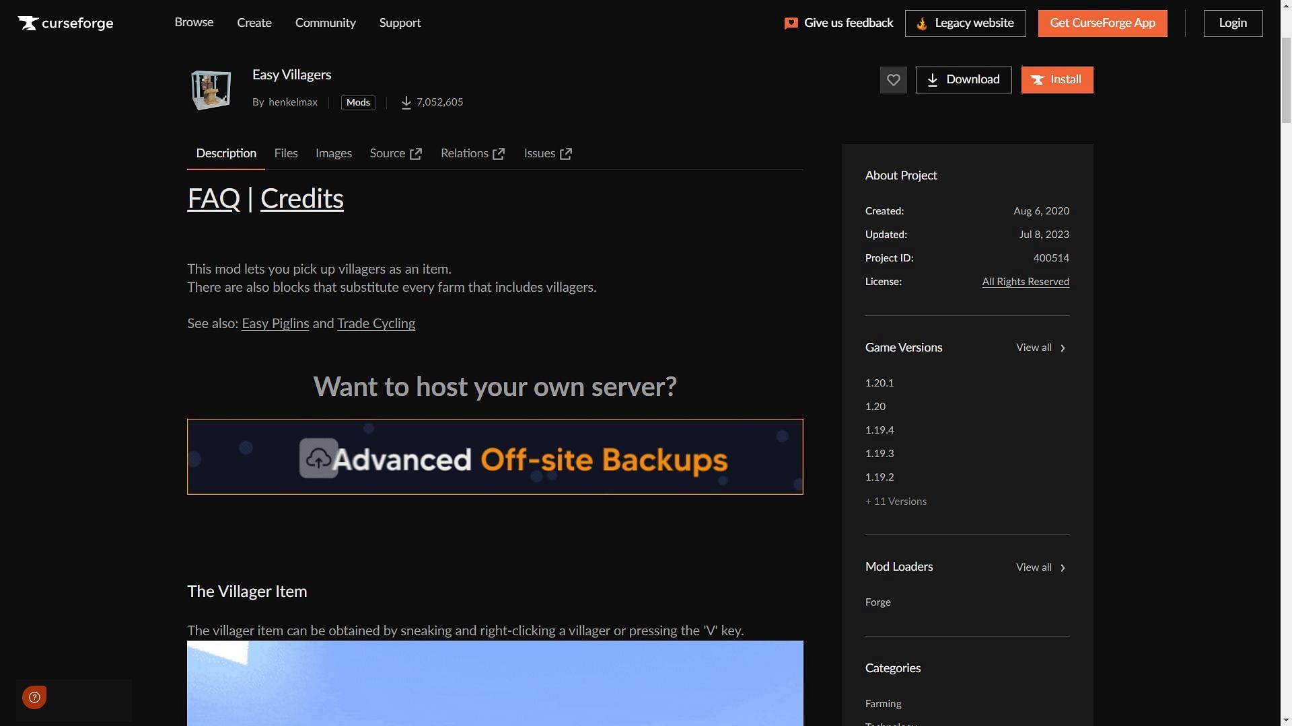Click the feedback speech bubble icon
Screen dimensions: 1292x726
pyautogui.click(x=791, y=24)
